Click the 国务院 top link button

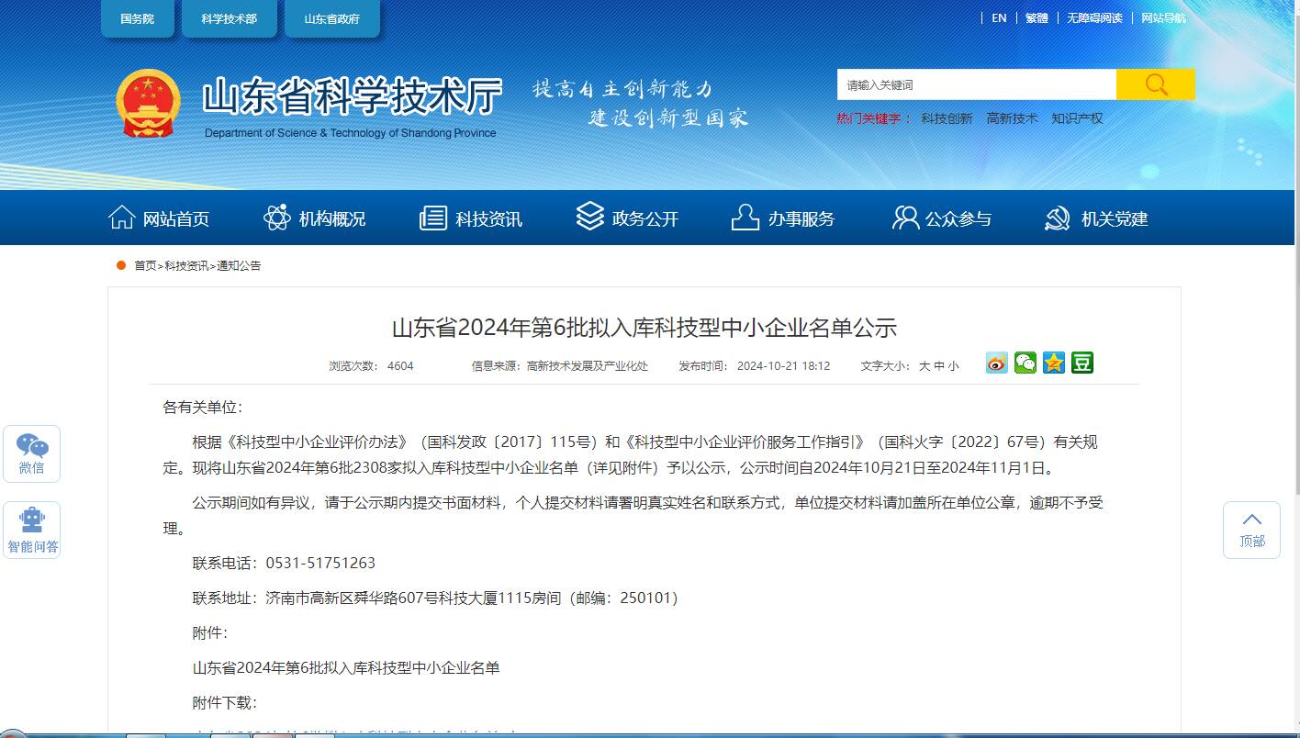[138, 19]
